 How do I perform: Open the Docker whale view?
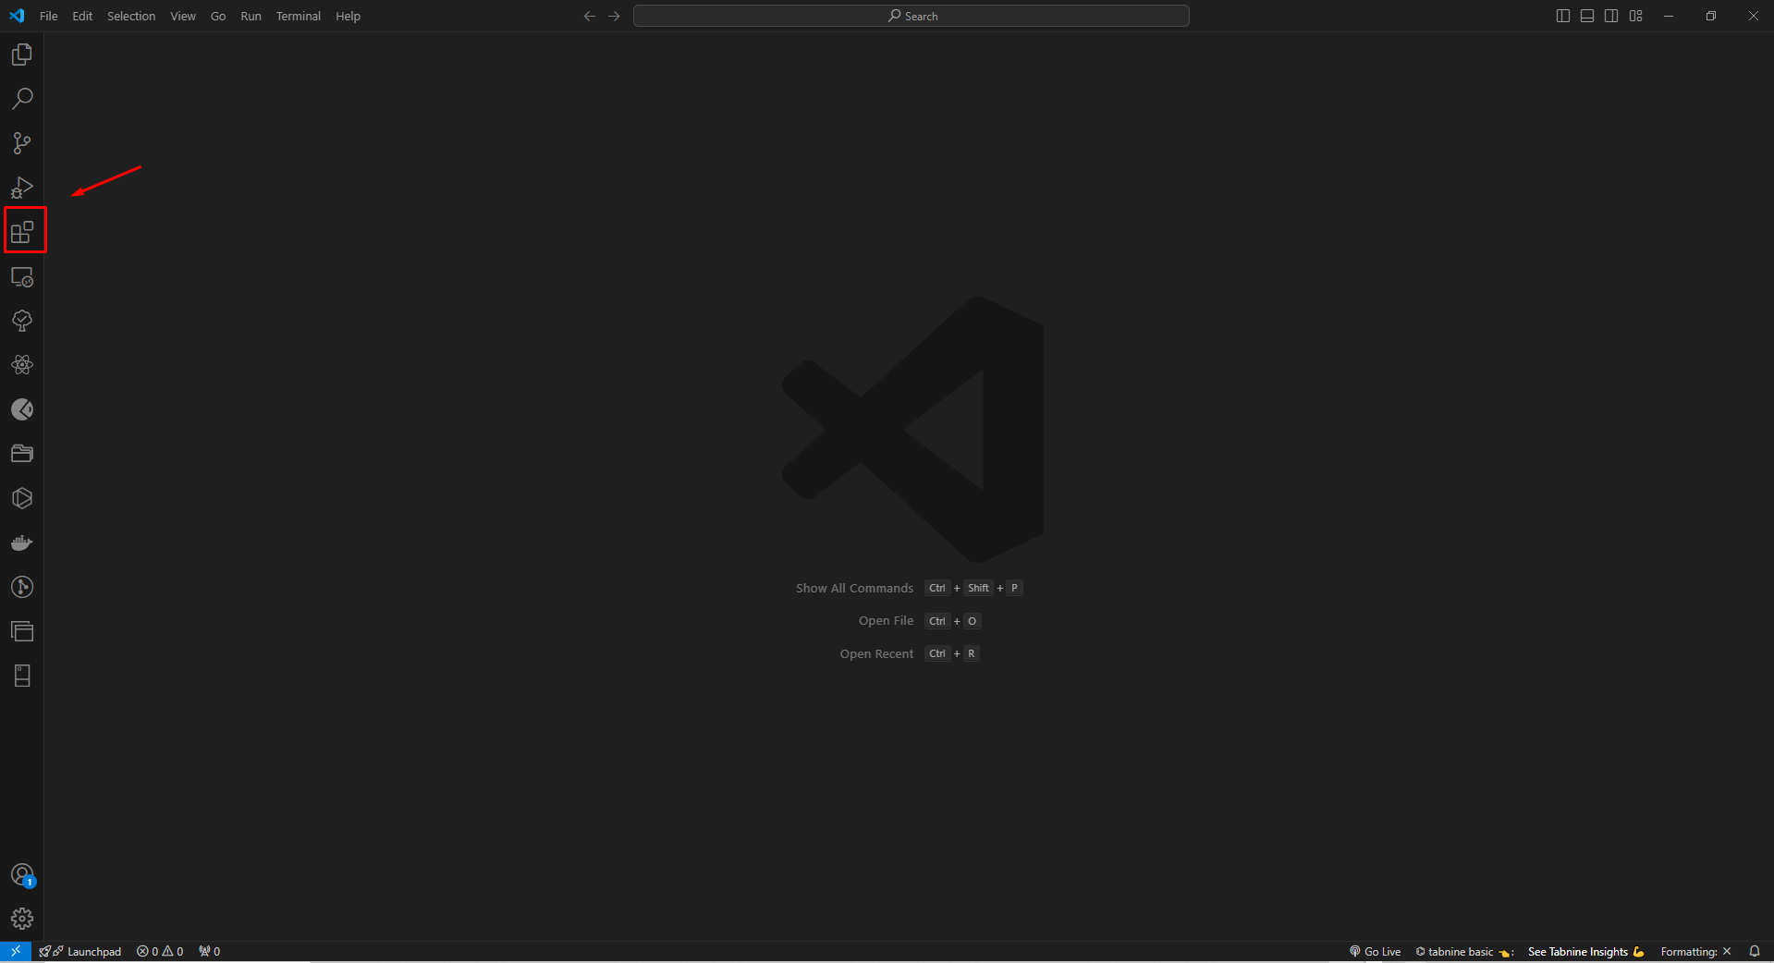22,542
